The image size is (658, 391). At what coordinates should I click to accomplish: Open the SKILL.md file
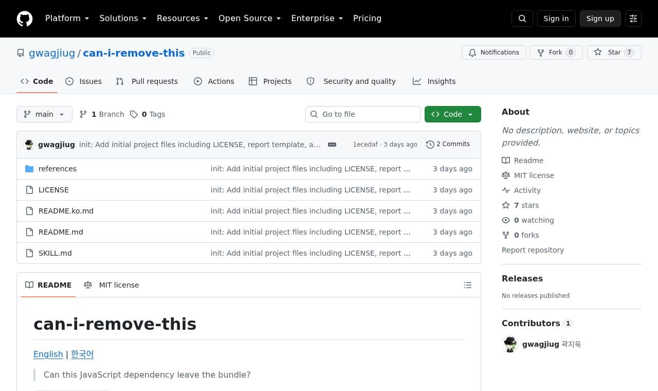(x=55, y=253)
